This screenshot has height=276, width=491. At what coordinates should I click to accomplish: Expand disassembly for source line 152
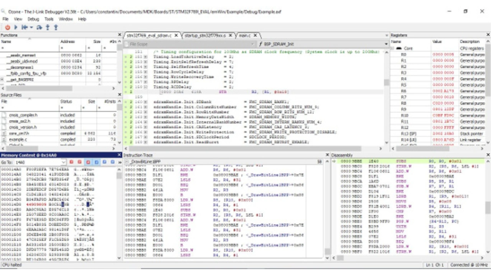[145, 57]
